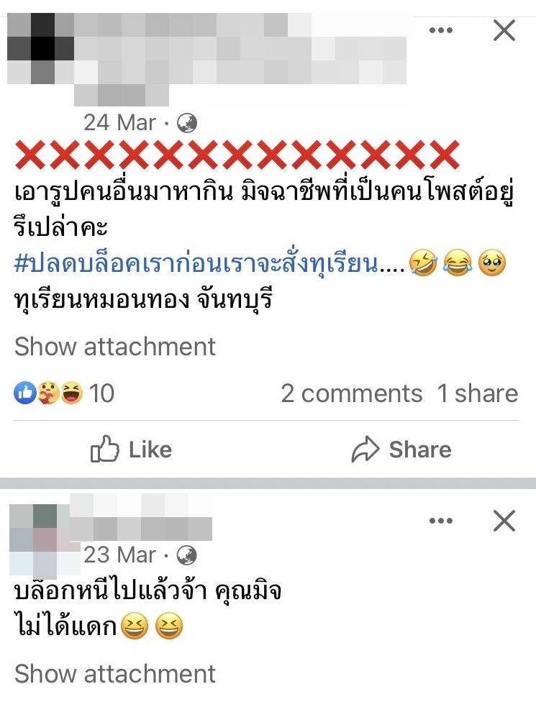Click the laughing haha reaction icon

click(x=72, y=393)
